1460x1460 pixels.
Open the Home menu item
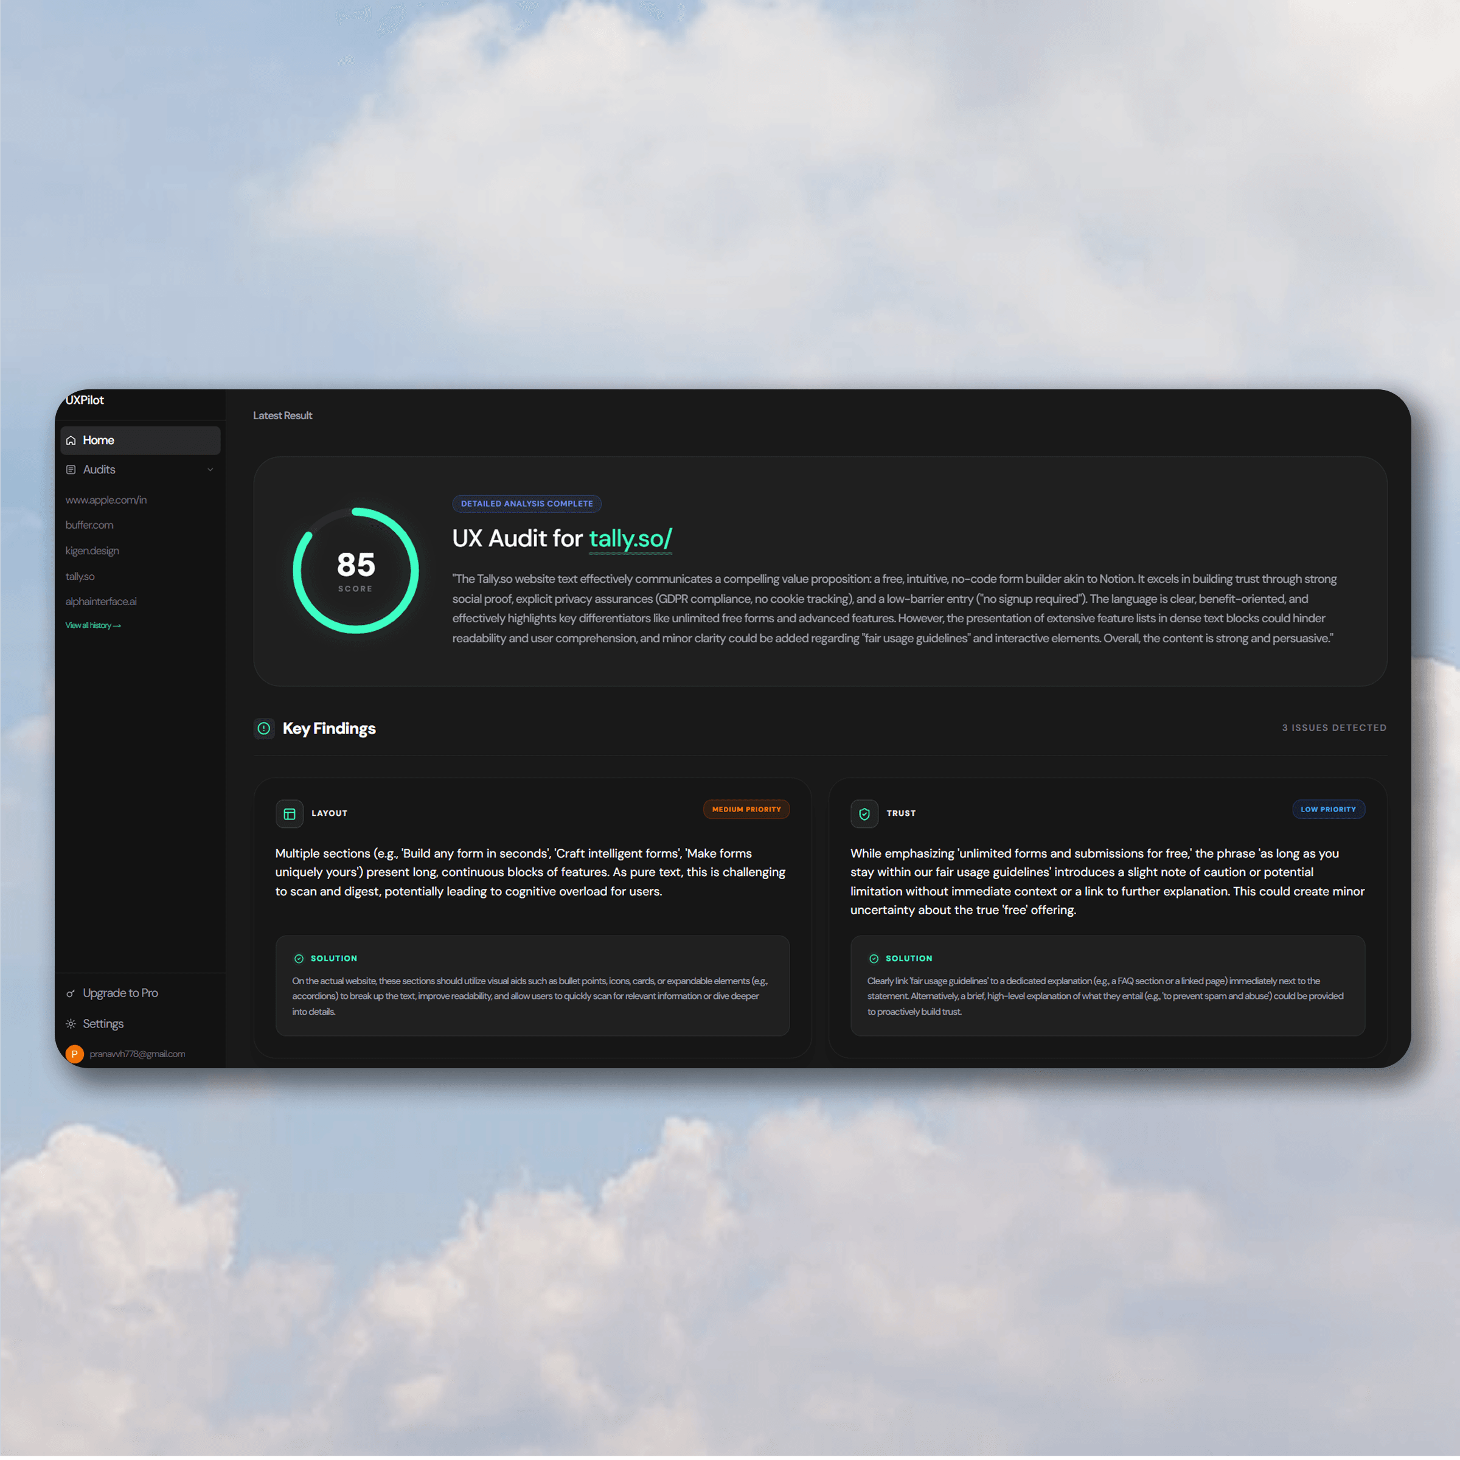141,440
